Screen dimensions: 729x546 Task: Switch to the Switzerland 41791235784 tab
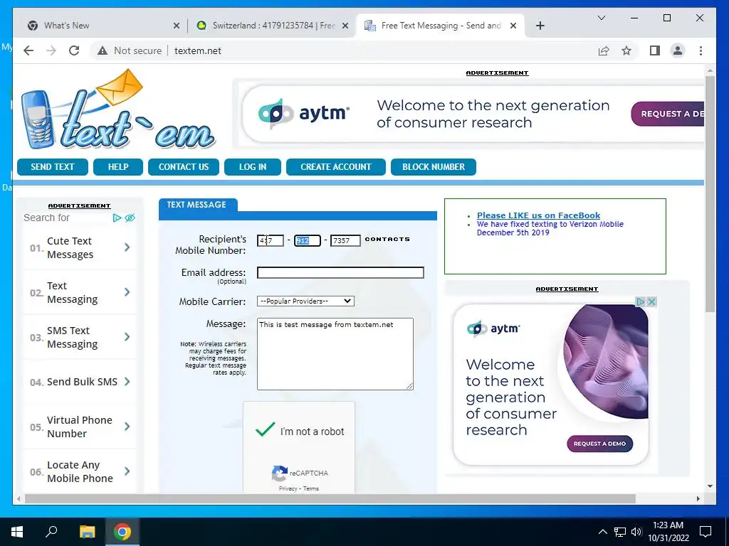coord(271,26)
